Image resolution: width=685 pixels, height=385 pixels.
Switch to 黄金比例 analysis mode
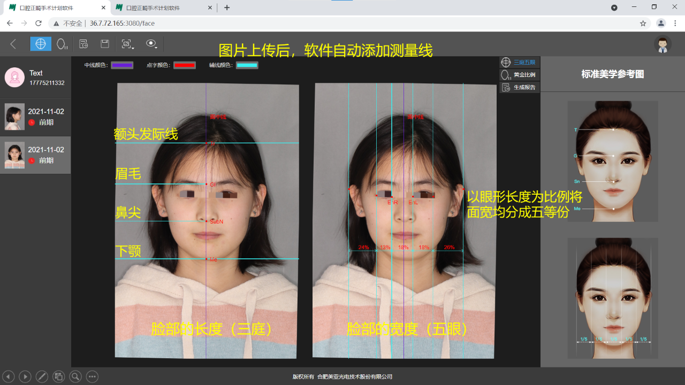(x=519, y=75)
